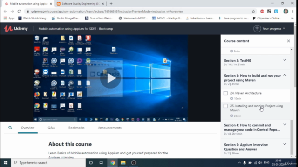Open the Apps bookmark shortcut
The width and height of the screenshot is (298, 167).
click(x=9, y=18)
